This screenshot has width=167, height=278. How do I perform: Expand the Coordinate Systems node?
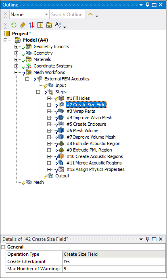[17, 66]
